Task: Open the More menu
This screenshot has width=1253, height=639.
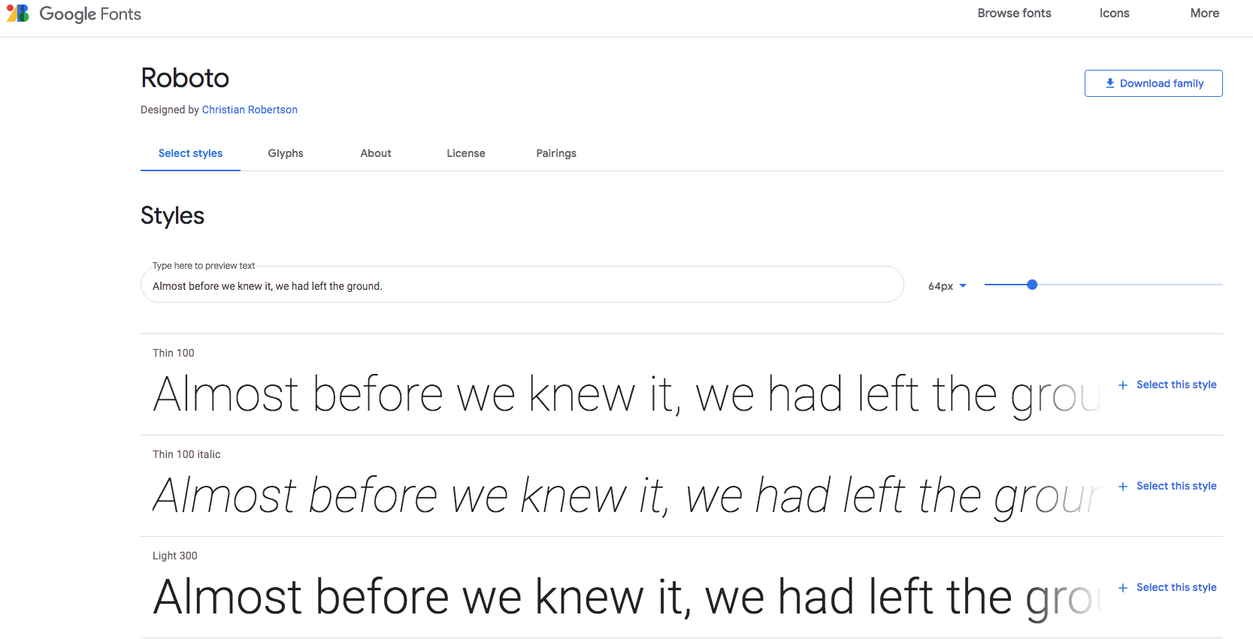Action: (1204, 13)
